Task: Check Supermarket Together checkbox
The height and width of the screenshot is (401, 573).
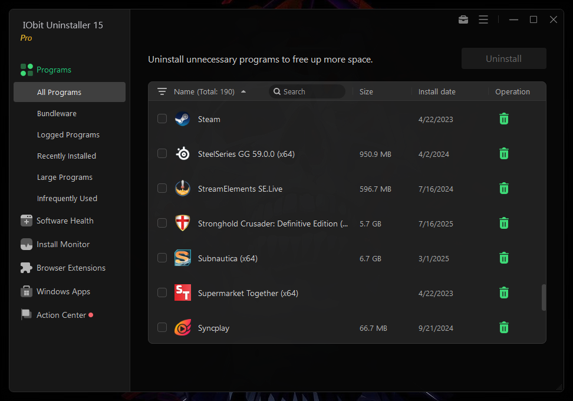Action: pyautogui.click(x=162, y=292)
